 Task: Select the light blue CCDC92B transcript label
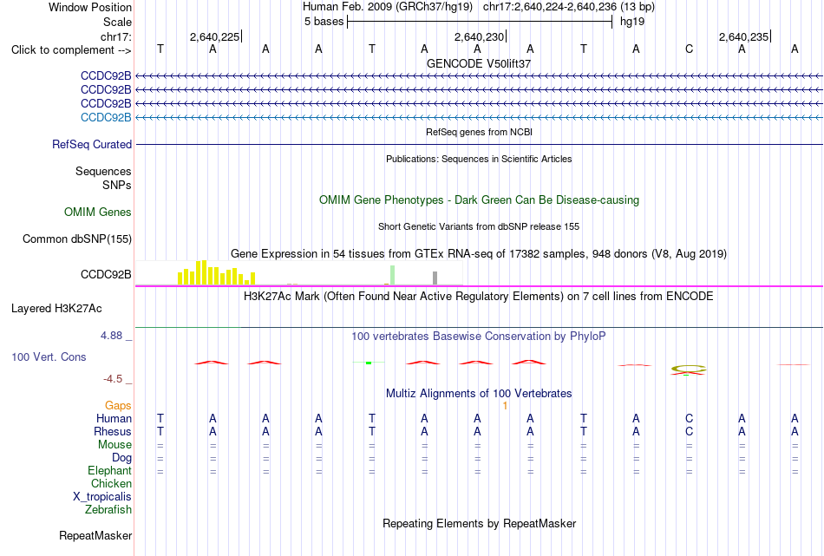[x=106, y=117]
